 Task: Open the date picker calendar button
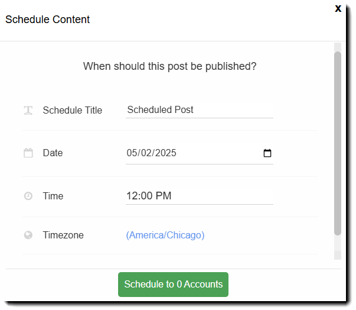click(267, 153)
